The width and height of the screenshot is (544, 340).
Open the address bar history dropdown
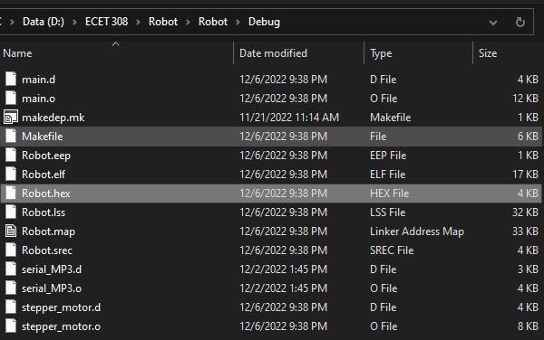(493, 23)
